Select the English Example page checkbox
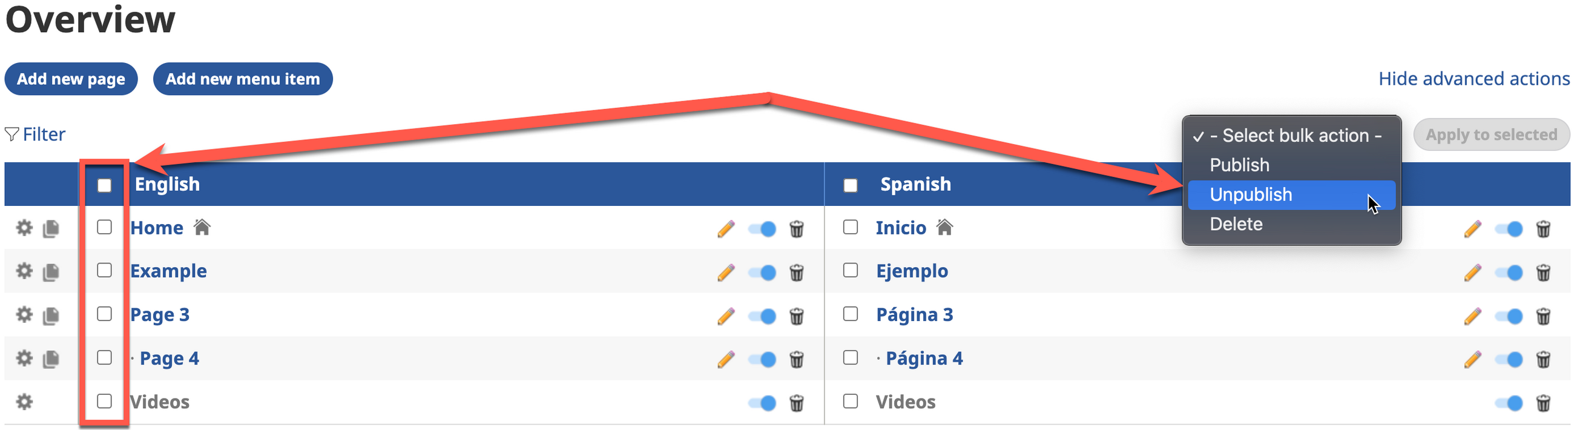 [x=105, y=270]
